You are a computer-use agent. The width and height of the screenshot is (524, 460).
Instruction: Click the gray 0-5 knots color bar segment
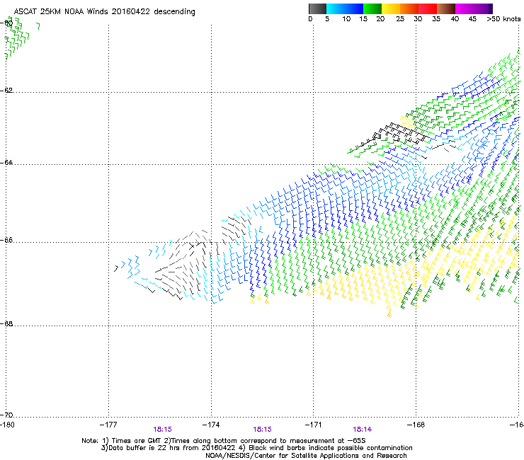(x=317, y=8)
